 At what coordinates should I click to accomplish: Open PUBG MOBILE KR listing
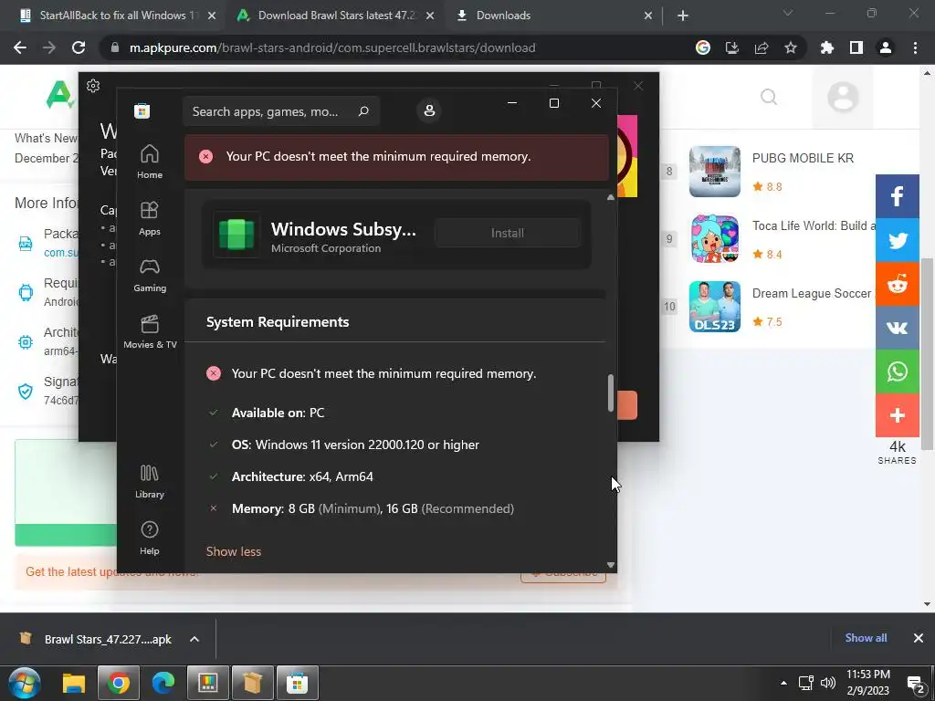pyautogui.click(x=803, y=158)
